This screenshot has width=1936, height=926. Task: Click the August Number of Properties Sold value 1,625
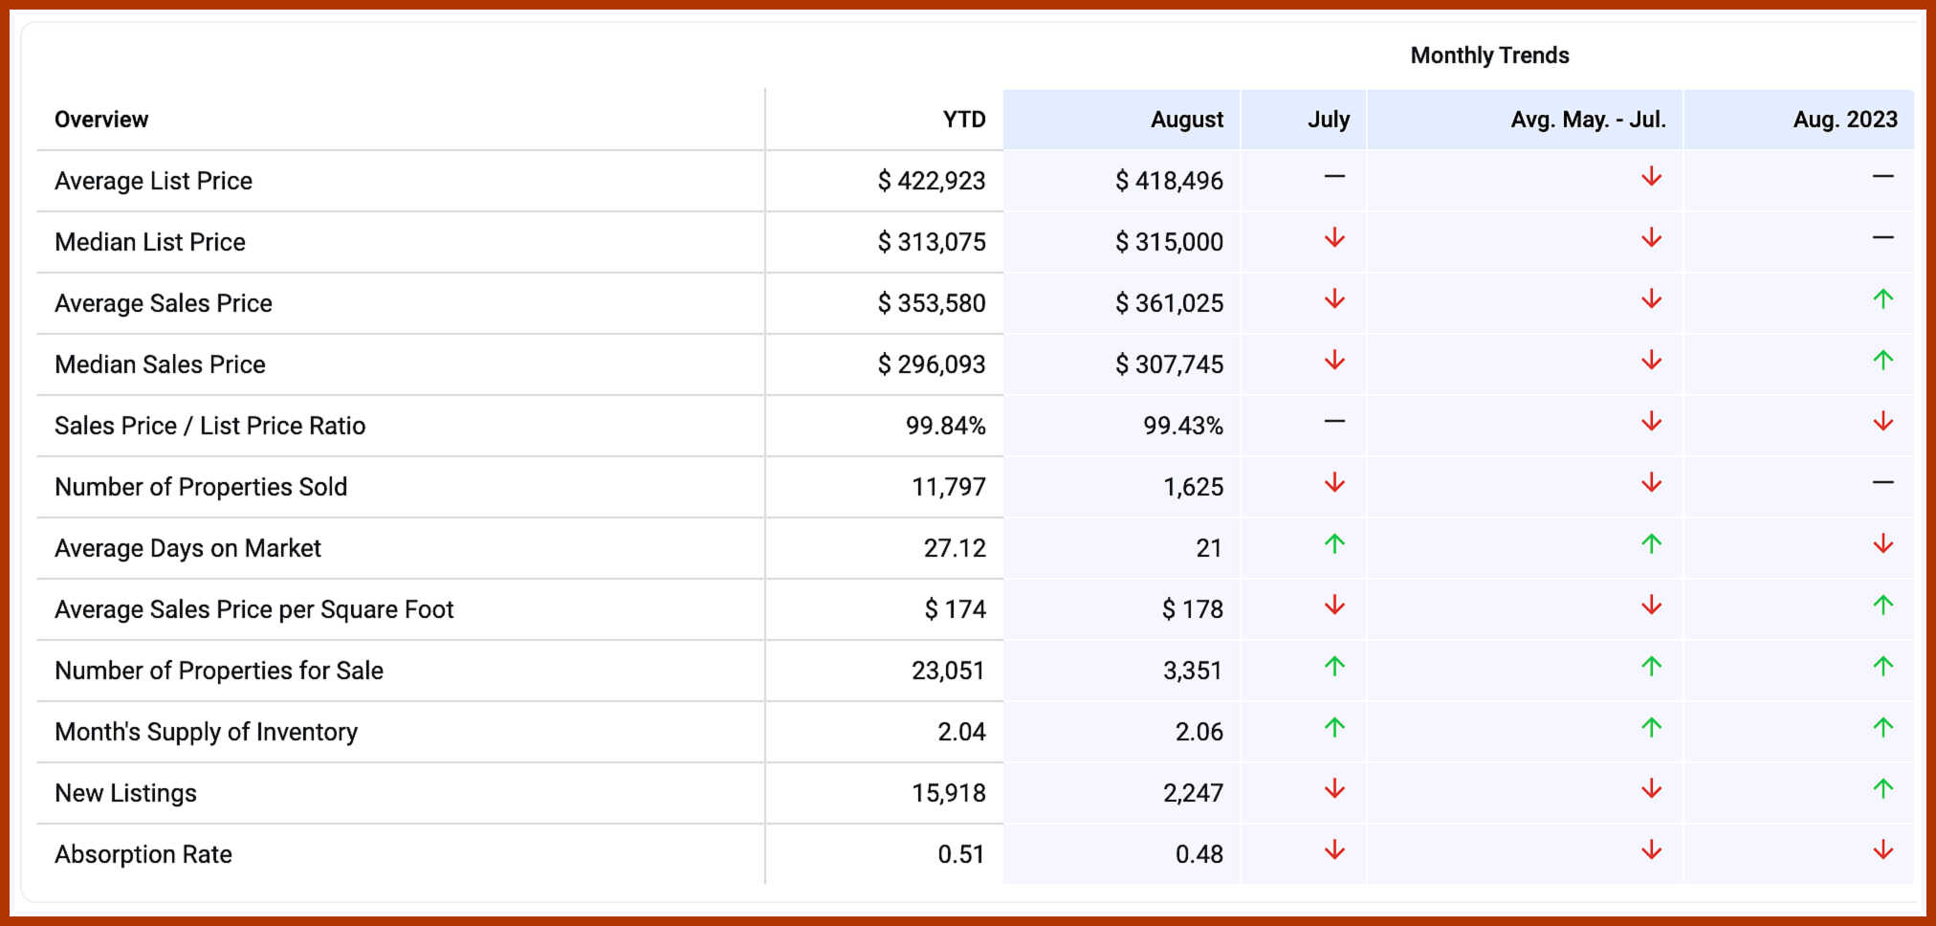point(1193,487)
